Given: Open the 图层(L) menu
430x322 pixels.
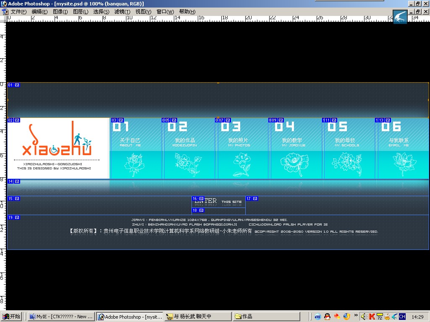Looking at the screenshot, I should click(81, 11).
